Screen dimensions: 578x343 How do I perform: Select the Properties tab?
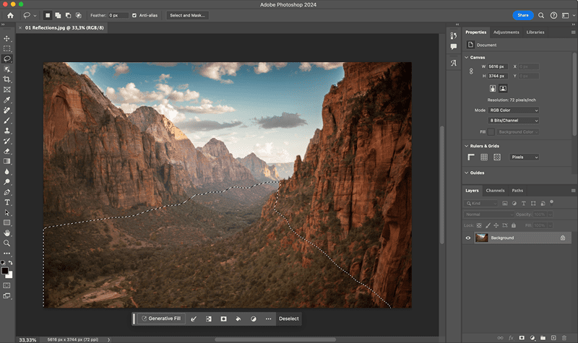point(475,32)
